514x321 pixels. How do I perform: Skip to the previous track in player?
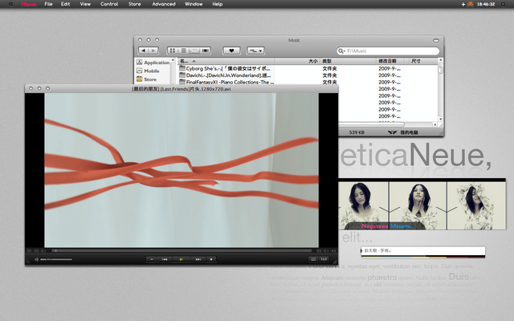click(x=165, y=259)
